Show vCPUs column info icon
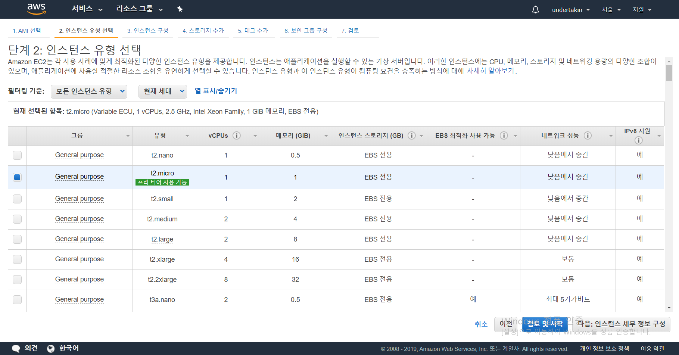This screenshot has width=679, height=355. (x=237, y=136)
